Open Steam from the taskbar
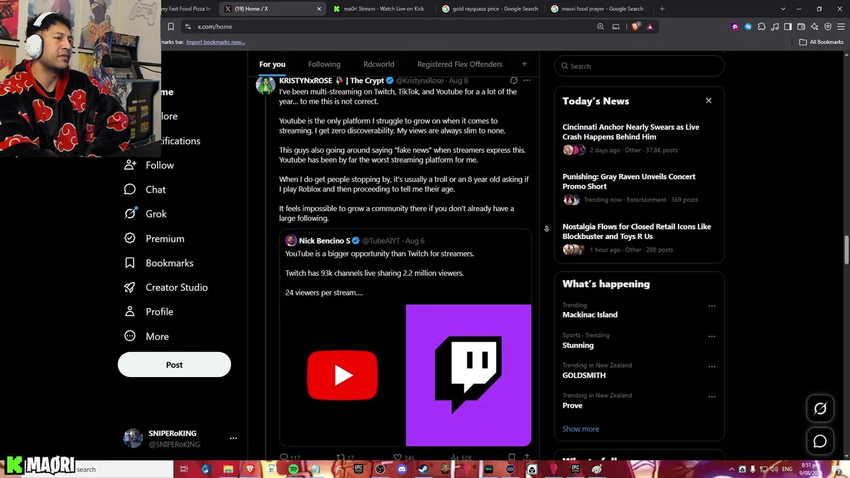This screenshot has height=478, width=850. click(423, 469)
